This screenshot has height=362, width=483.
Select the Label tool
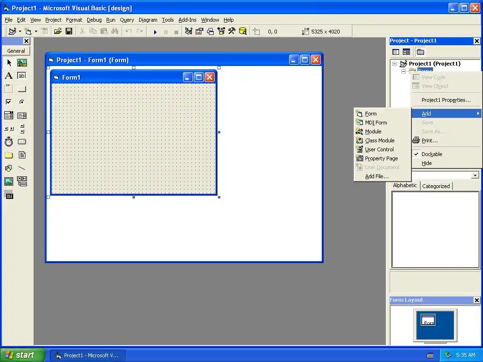9,76
